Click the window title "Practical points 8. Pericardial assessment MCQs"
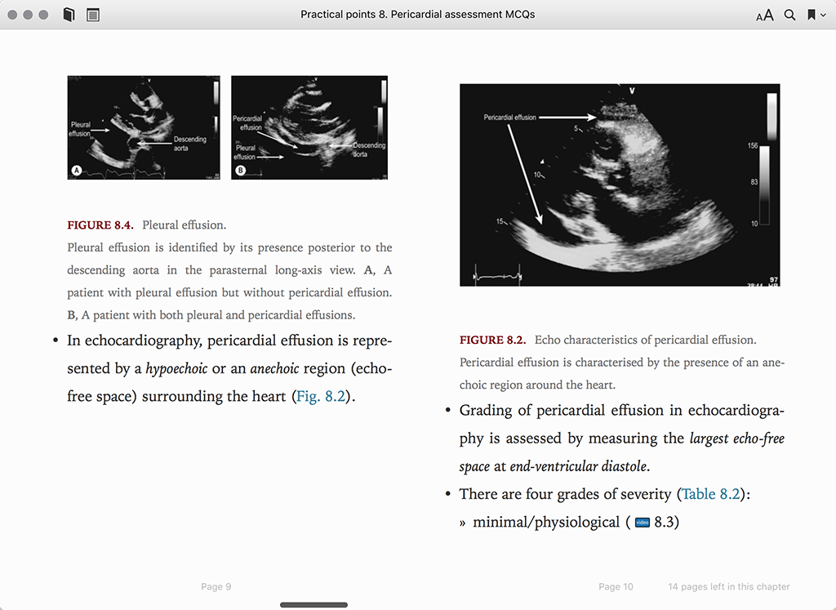 417,15
